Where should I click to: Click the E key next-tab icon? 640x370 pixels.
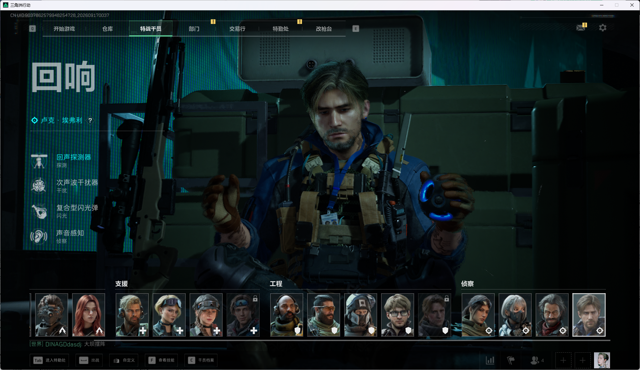tap(356, 29)
